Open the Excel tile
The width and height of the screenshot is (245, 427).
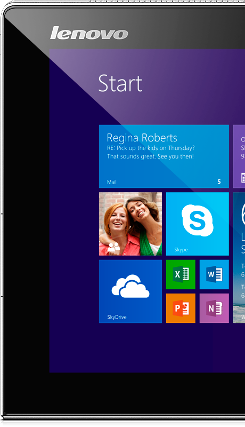point(181,274)
